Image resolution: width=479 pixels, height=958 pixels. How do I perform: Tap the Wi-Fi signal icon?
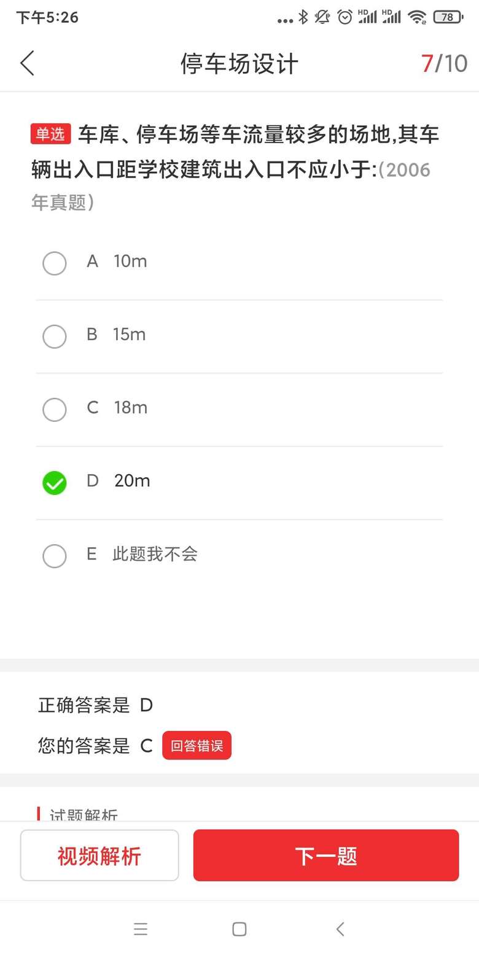[418, 17]
